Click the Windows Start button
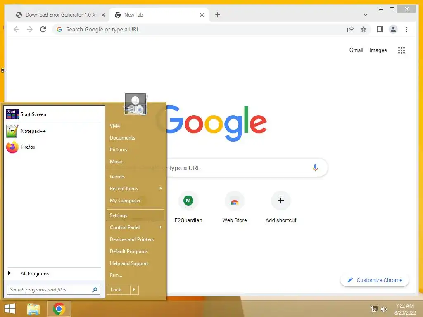 coord(10,309)
